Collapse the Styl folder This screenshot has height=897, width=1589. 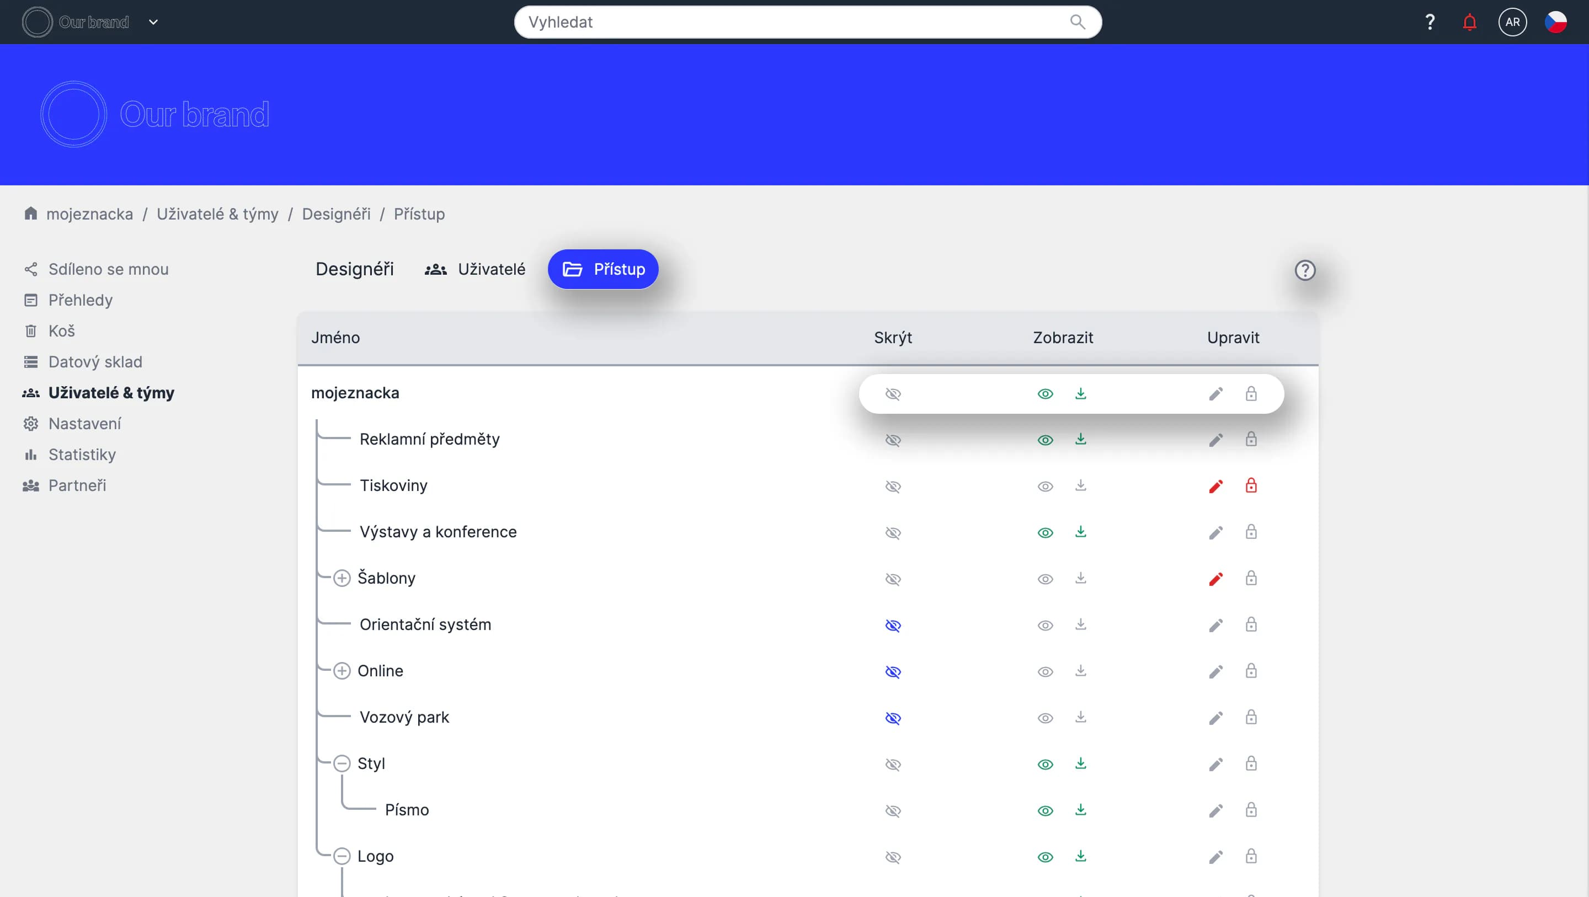click(x=342, y=763)
